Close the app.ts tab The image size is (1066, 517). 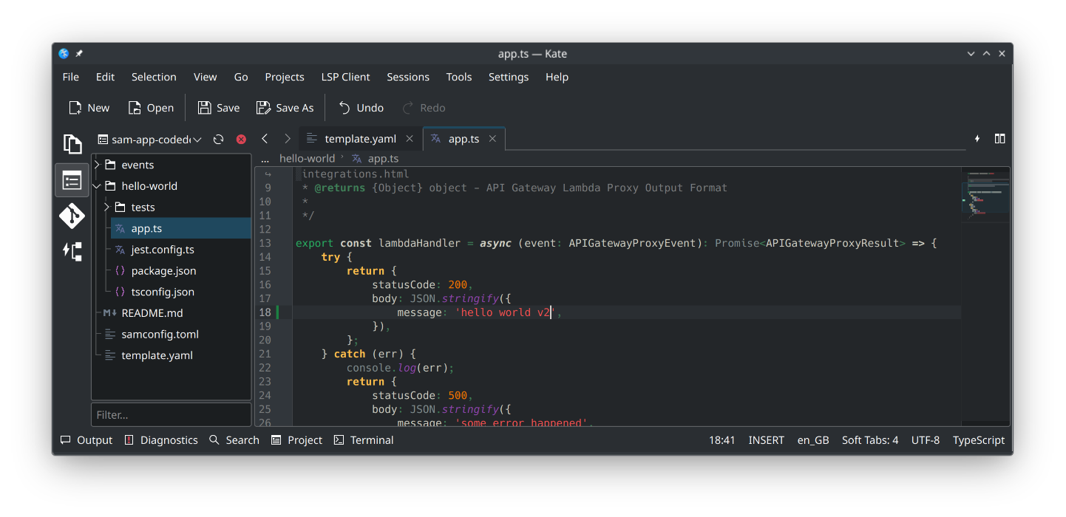492,139
